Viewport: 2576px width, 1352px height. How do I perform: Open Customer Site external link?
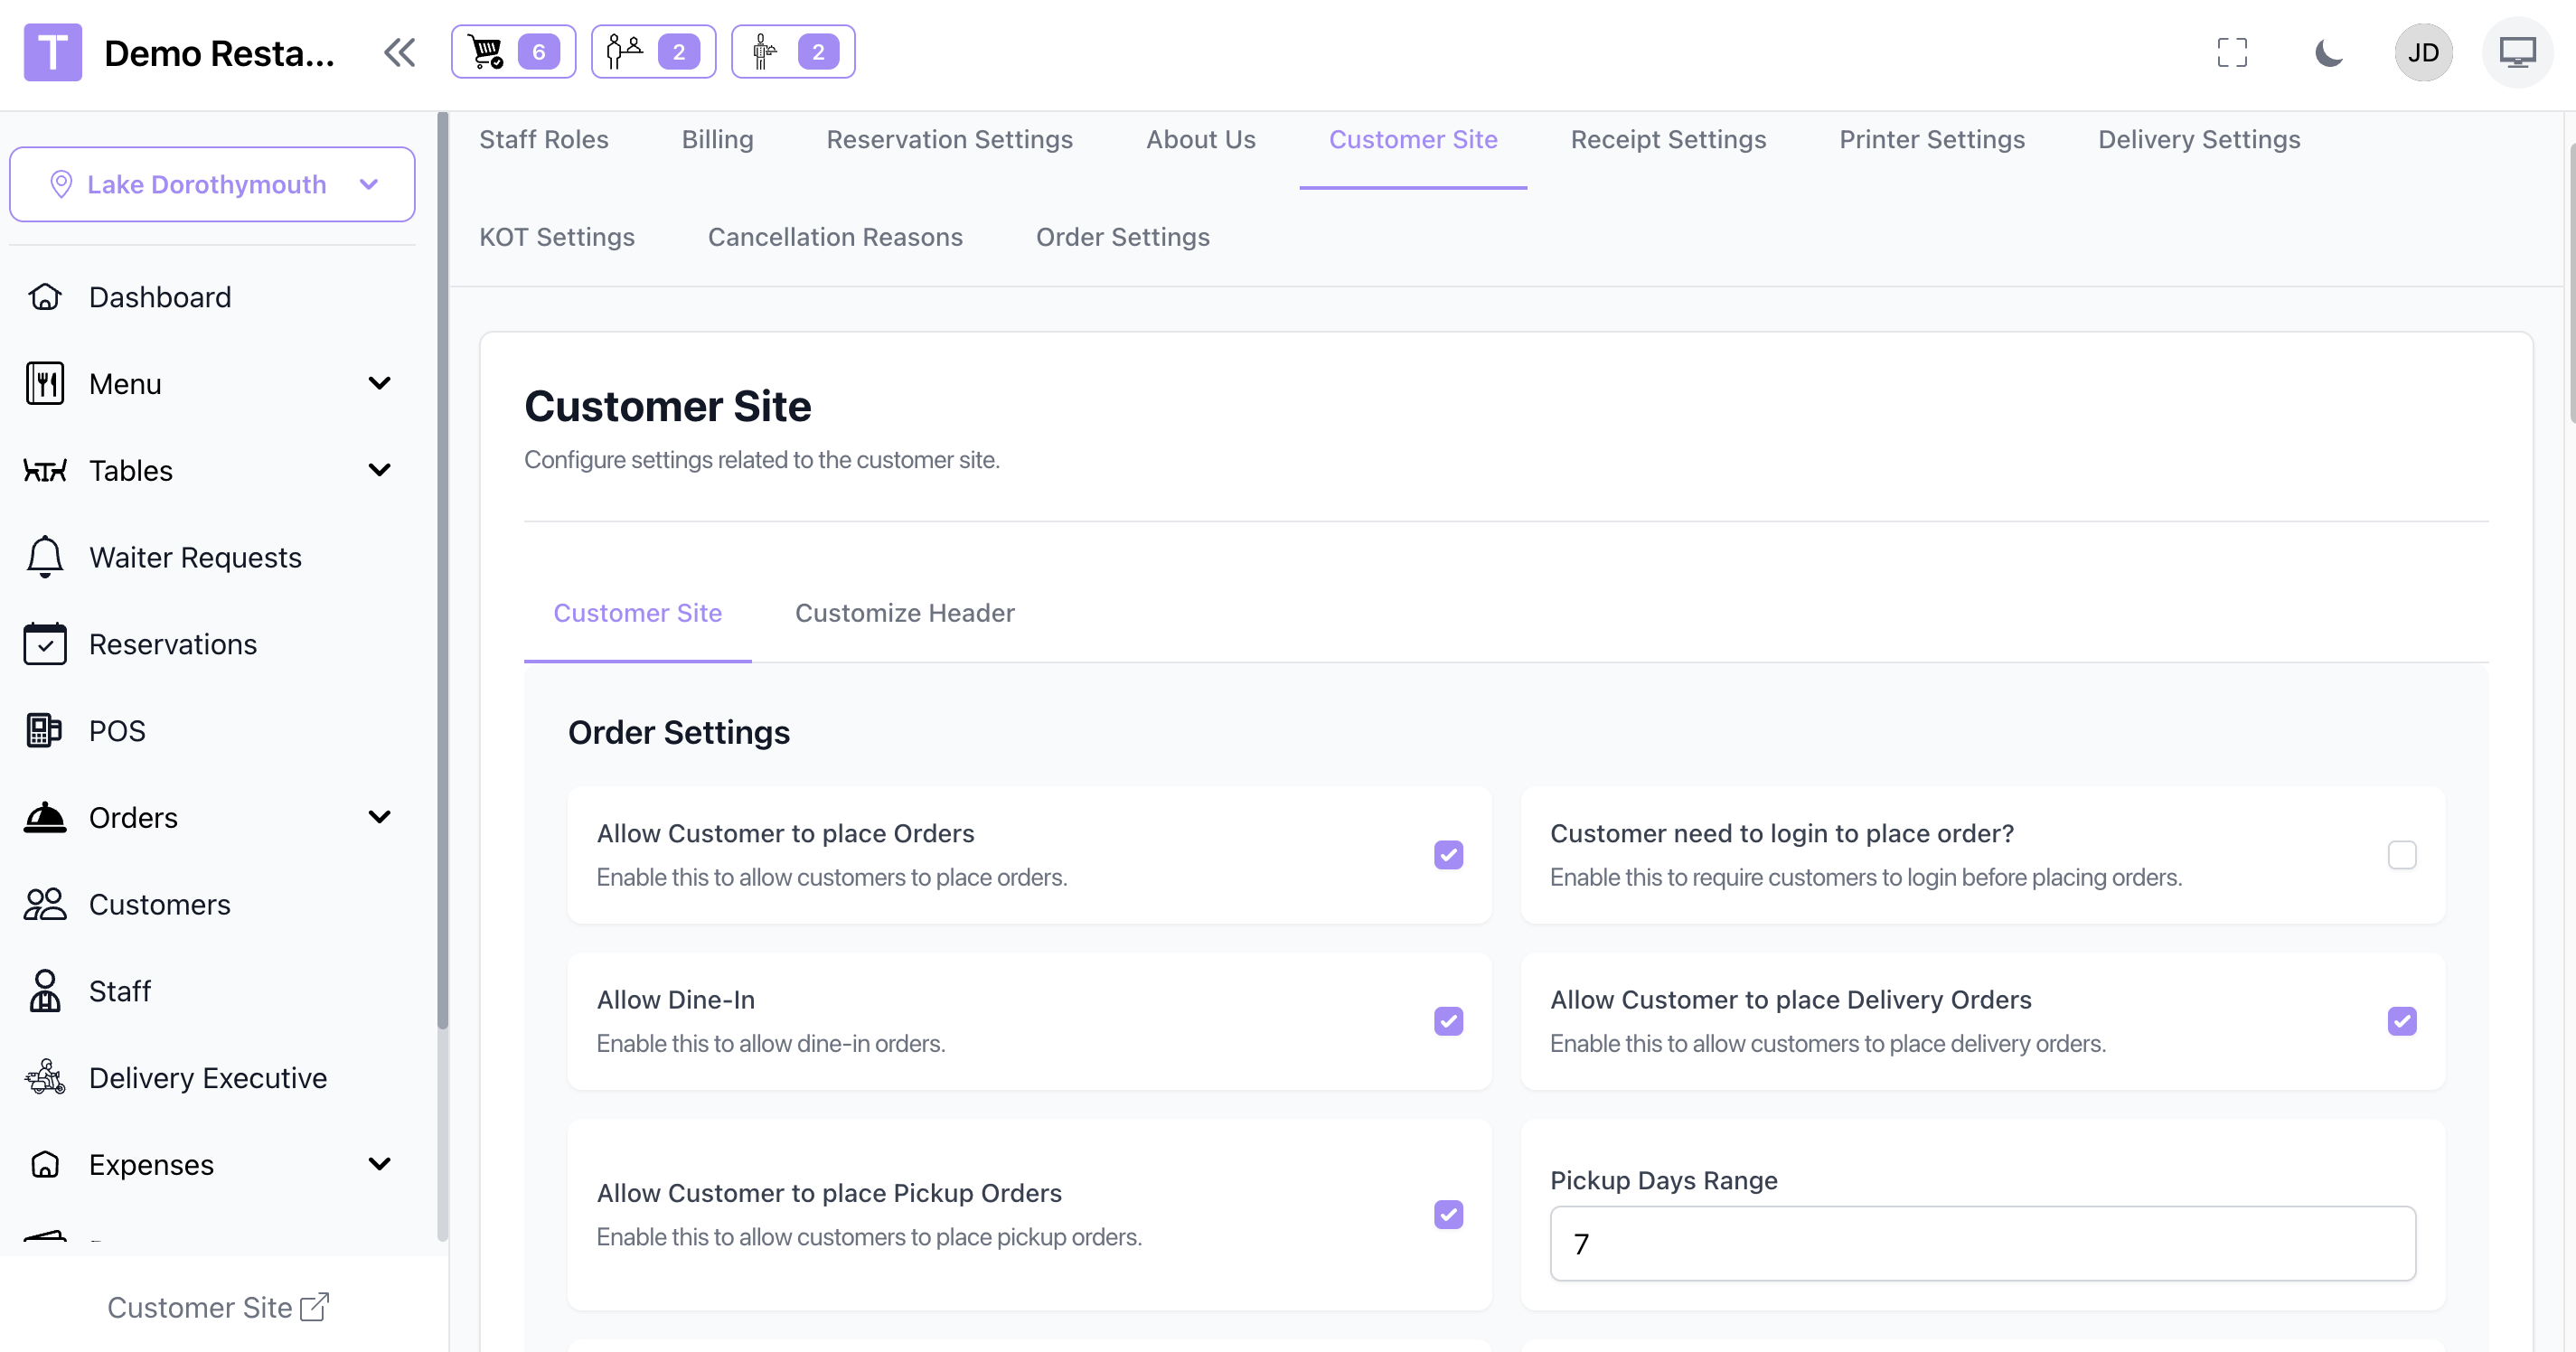217,1307
